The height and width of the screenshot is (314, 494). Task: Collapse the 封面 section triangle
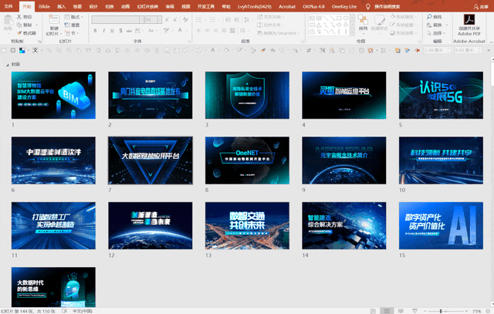[x=7, y=65]
